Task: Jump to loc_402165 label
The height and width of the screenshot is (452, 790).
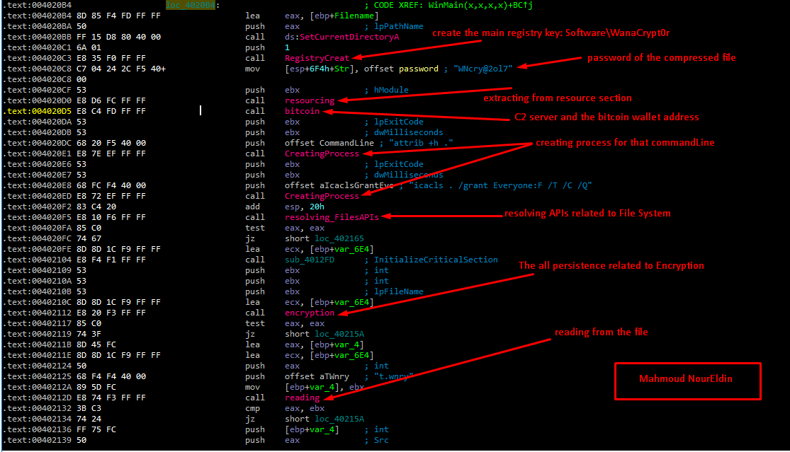Action: (x=339, y=238)
